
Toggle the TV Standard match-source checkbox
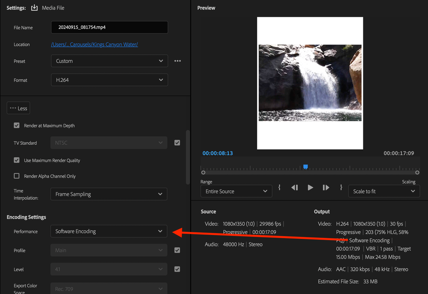tap(177, 143)
